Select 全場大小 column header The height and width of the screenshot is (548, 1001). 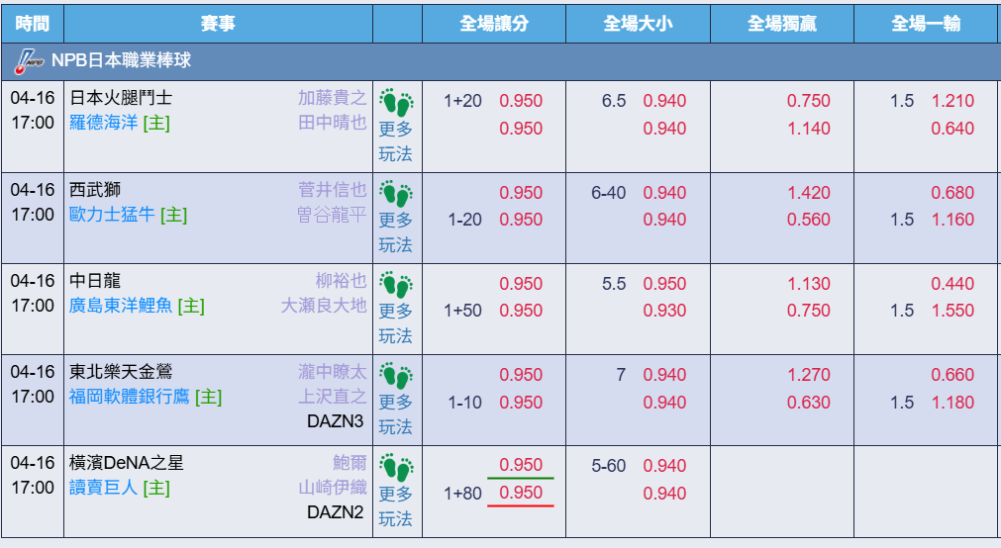(639, 24)
